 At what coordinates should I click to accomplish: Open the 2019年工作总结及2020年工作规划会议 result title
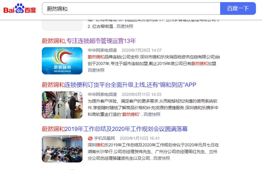pyautogui.click(x=115, y=129)
